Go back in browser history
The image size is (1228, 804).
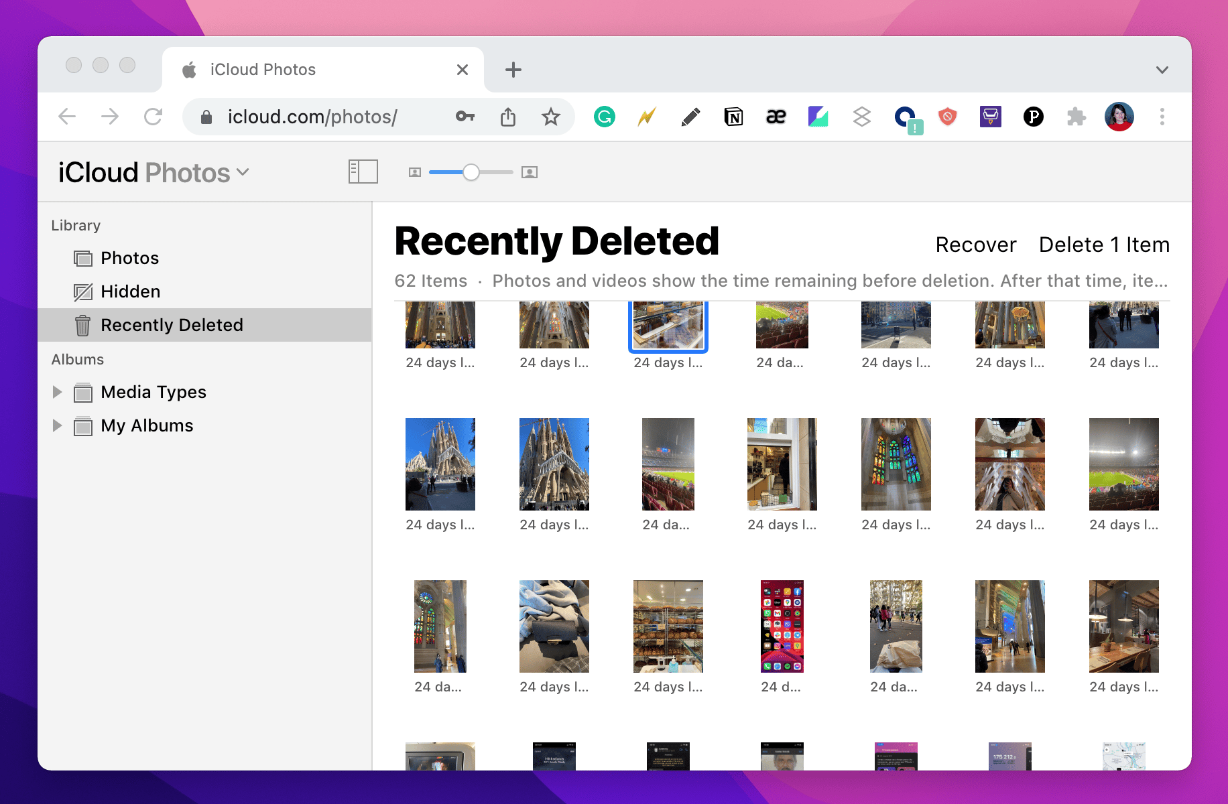(67, 117)
